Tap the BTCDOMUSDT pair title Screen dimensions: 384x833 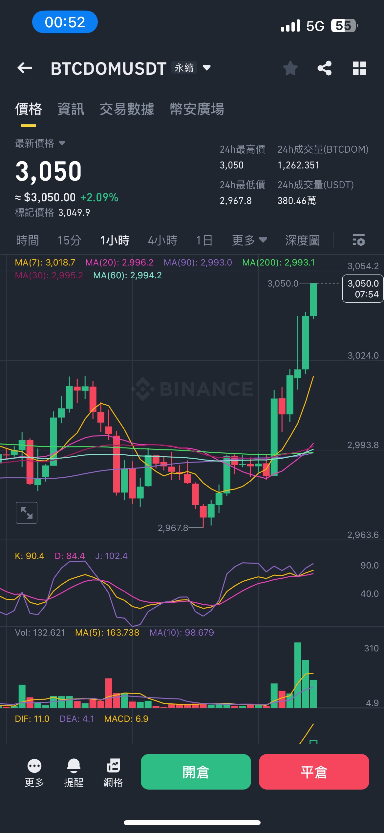coord(109,68)
